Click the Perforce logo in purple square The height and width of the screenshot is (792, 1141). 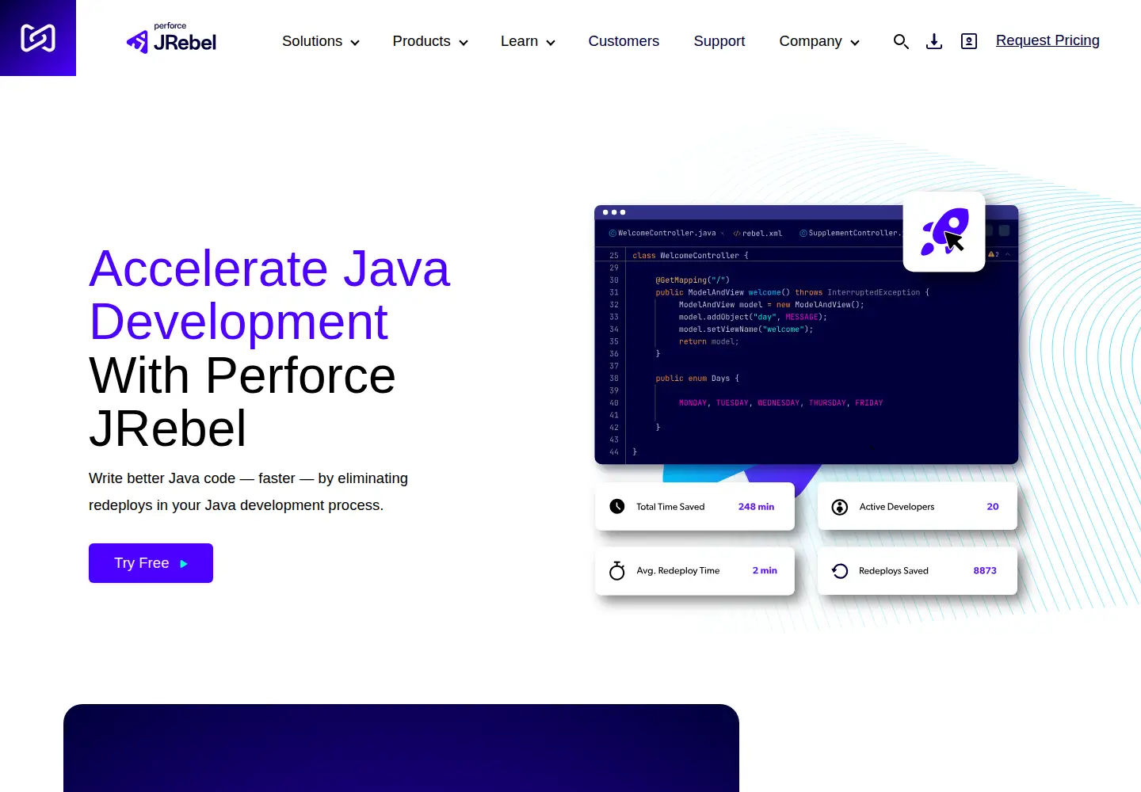[38, 38]
